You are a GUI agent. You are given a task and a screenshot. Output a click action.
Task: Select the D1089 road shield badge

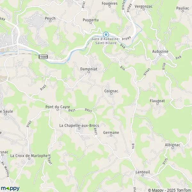click(43, 57)
